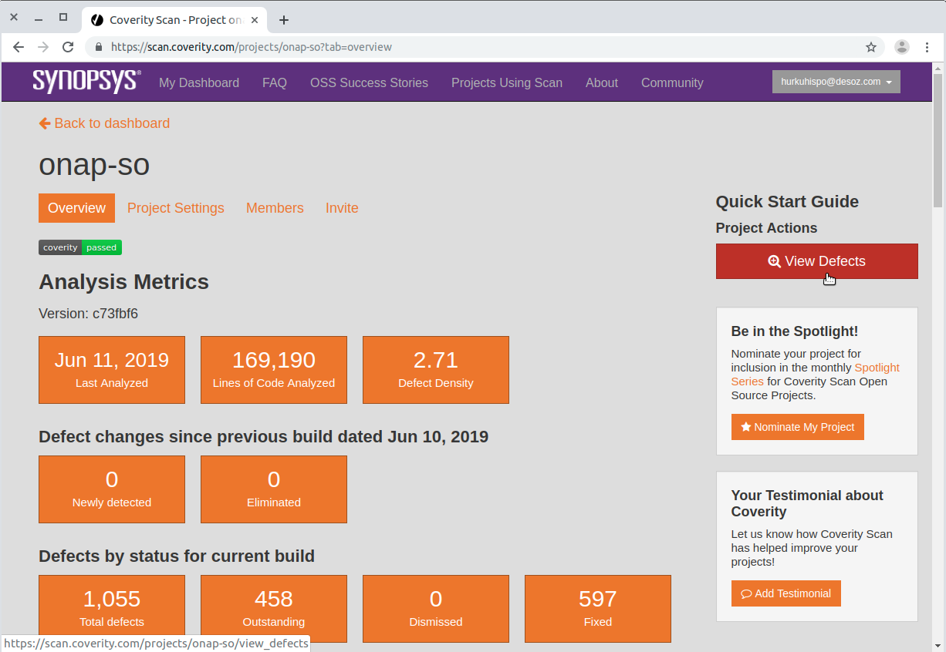Click the View Defects button
This screenshot has width=946, height=652.
click(x=817, y=261)
